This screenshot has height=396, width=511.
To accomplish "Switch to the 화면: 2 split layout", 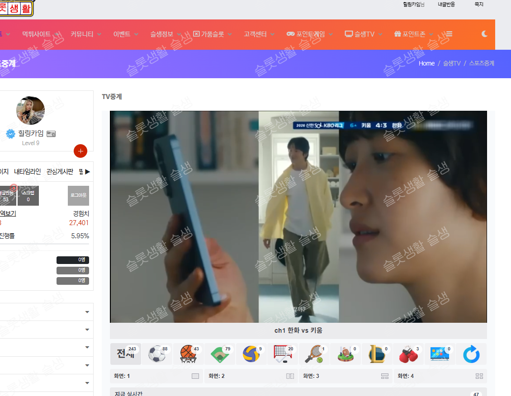I will [251, 376].
